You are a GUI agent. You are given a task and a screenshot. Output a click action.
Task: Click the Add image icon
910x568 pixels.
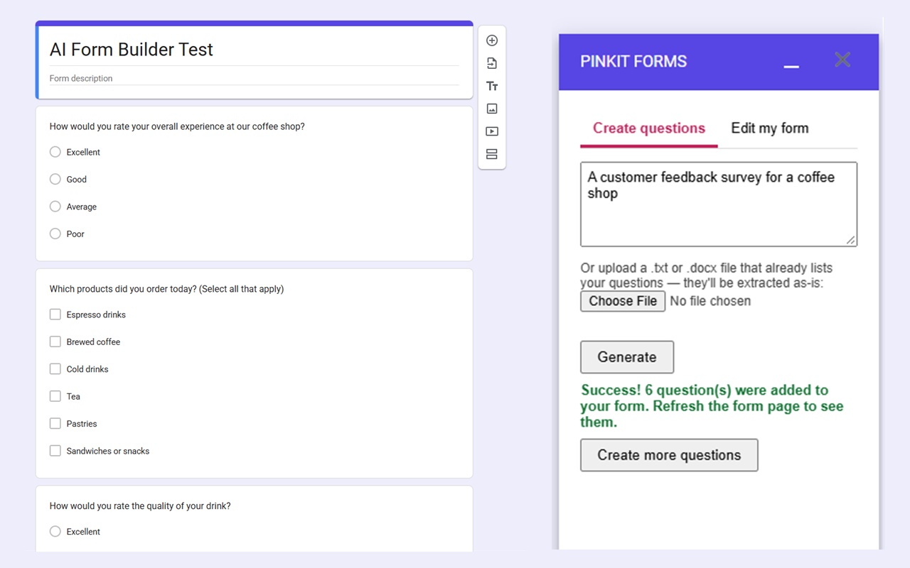tap(492, 109)
